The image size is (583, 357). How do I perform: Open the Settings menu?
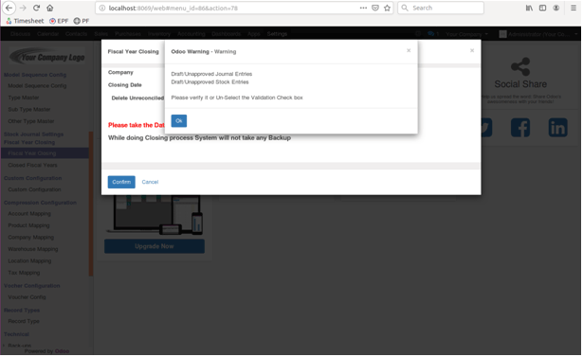(x=277, y=34)
